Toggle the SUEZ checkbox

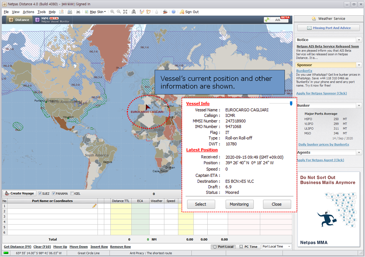coord(40,194)
